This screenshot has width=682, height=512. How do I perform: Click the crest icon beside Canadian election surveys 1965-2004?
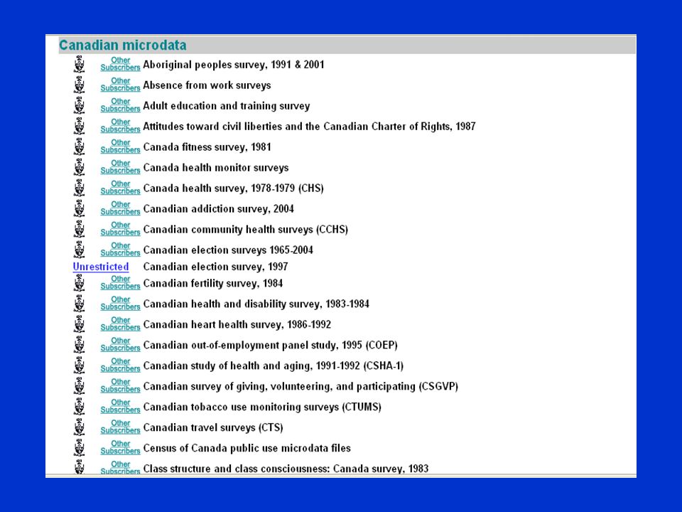(79, 250)
